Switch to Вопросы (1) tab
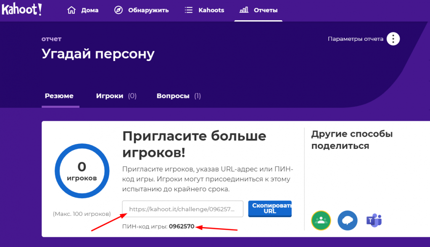This screenshot has width=430, height=247. pyautogui.click(x=179, y=96)
